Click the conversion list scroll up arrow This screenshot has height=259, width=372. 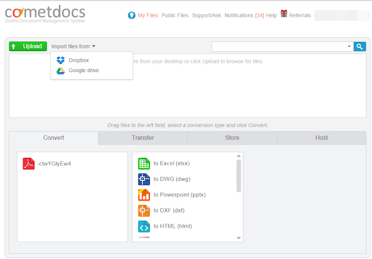[239, 156]
